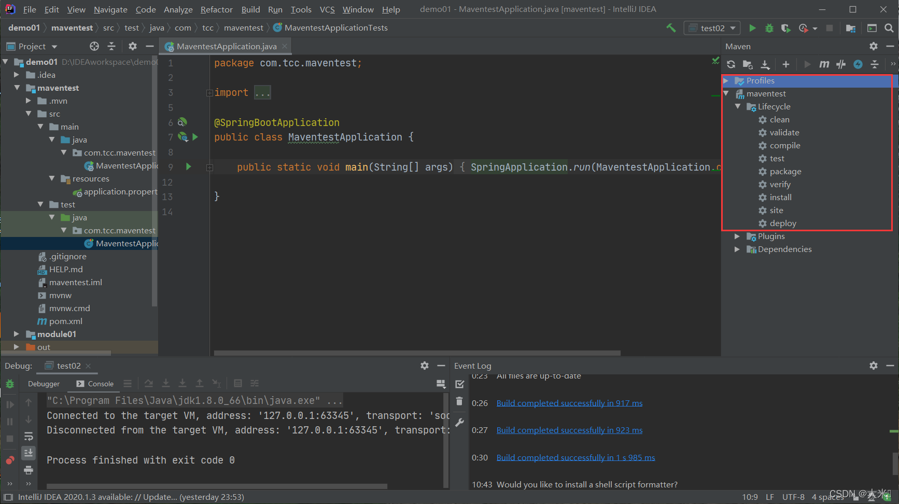Image resolution: width=899 pixels, height=504 pixels.
Task: Open Search Everywhere with the magnifier
Action: pos(889,28)
